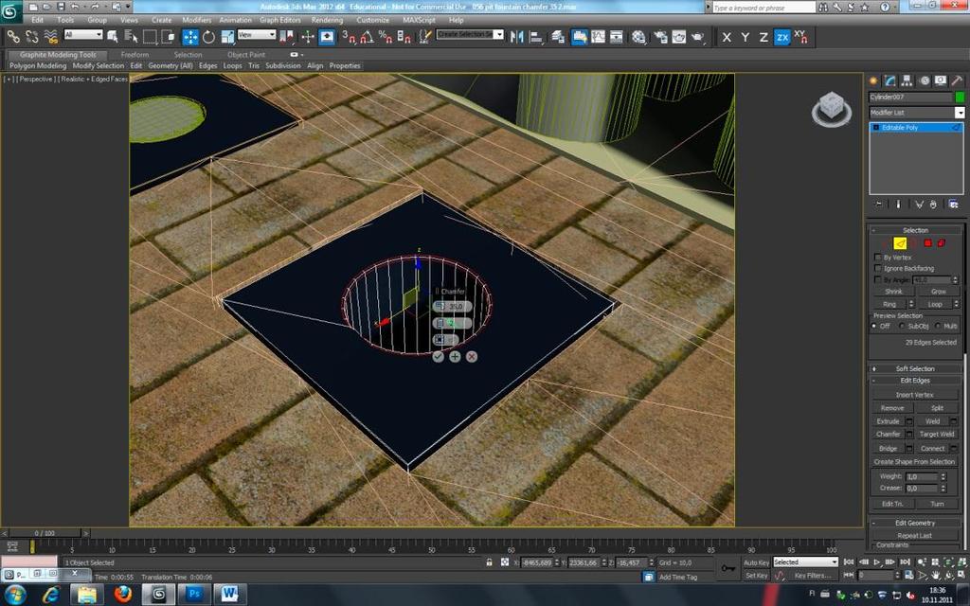This screenshot has height=606, width=970.
Task: Select the Move tool in main toolbar
Action: (189, 37)
